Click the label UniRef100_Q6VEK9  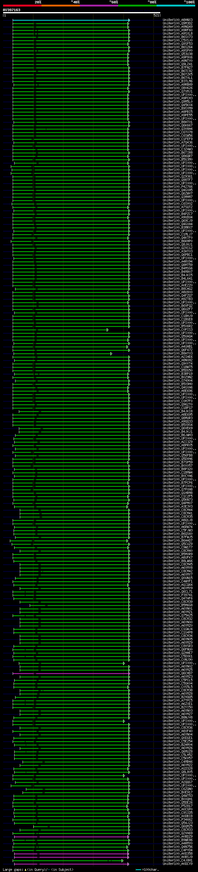[178, 428]
